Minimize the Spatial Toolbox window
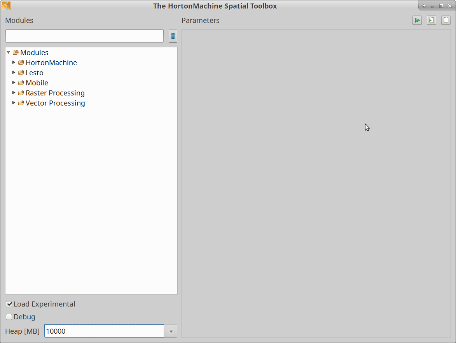The width and height of the screenshot is (456, 343). coord(433,6)
